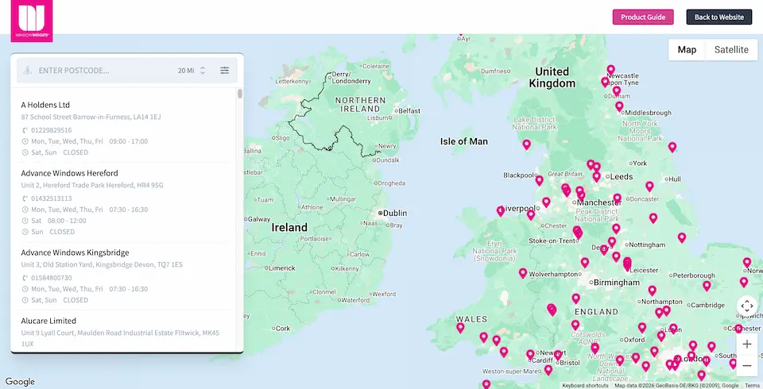This screenshot has height=389, width=763.
Task: Click the dealer list scrollbar
Action: pos(240,94)
